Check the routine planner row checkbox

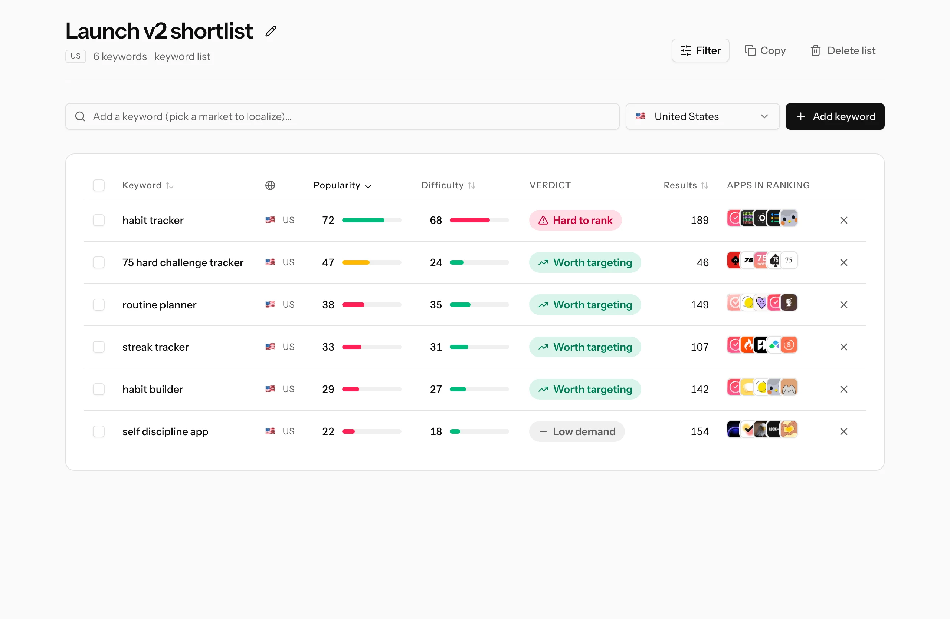pyautogui.click(x=99, y=305)
